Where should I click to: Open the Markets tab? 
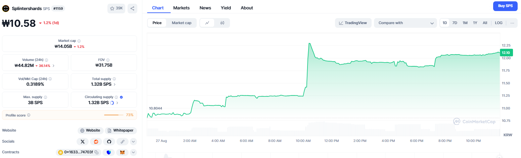[181, 8]
